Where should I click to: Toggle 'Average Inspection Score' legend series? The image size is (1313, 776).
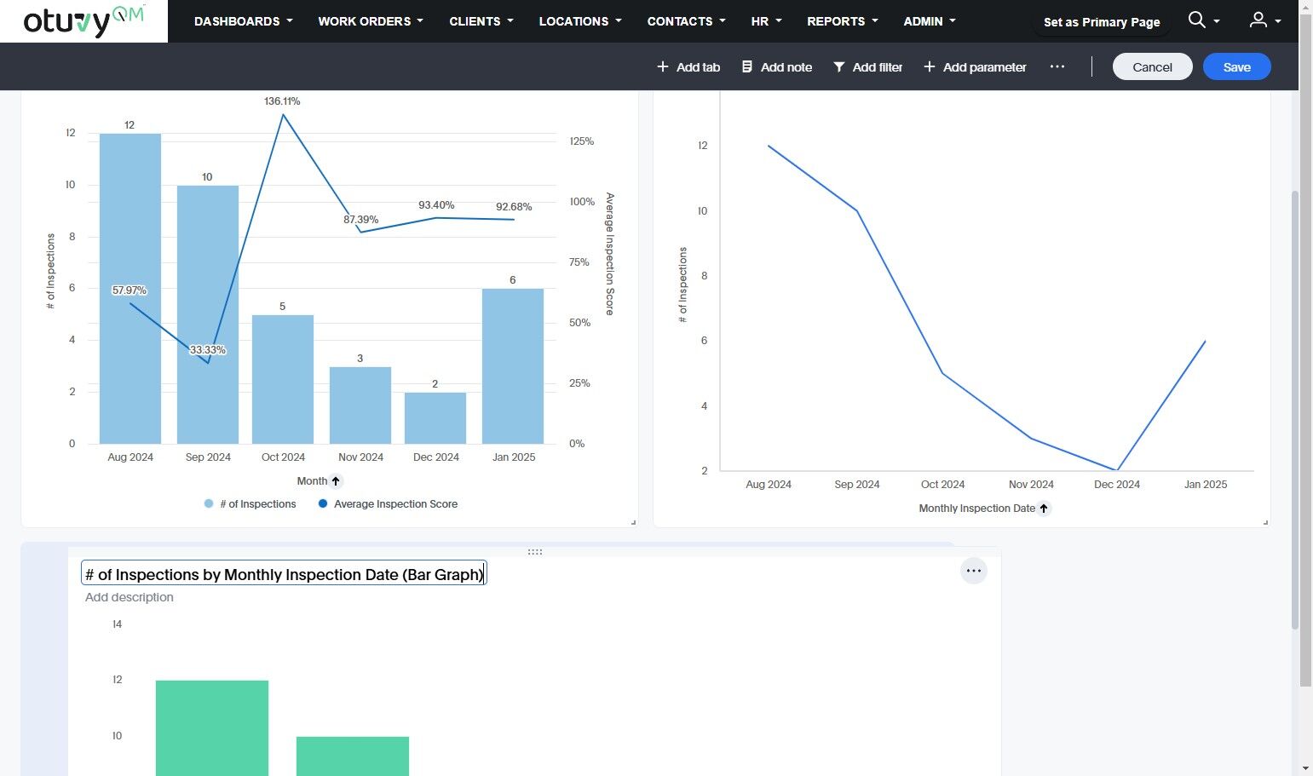pos(388,504)
